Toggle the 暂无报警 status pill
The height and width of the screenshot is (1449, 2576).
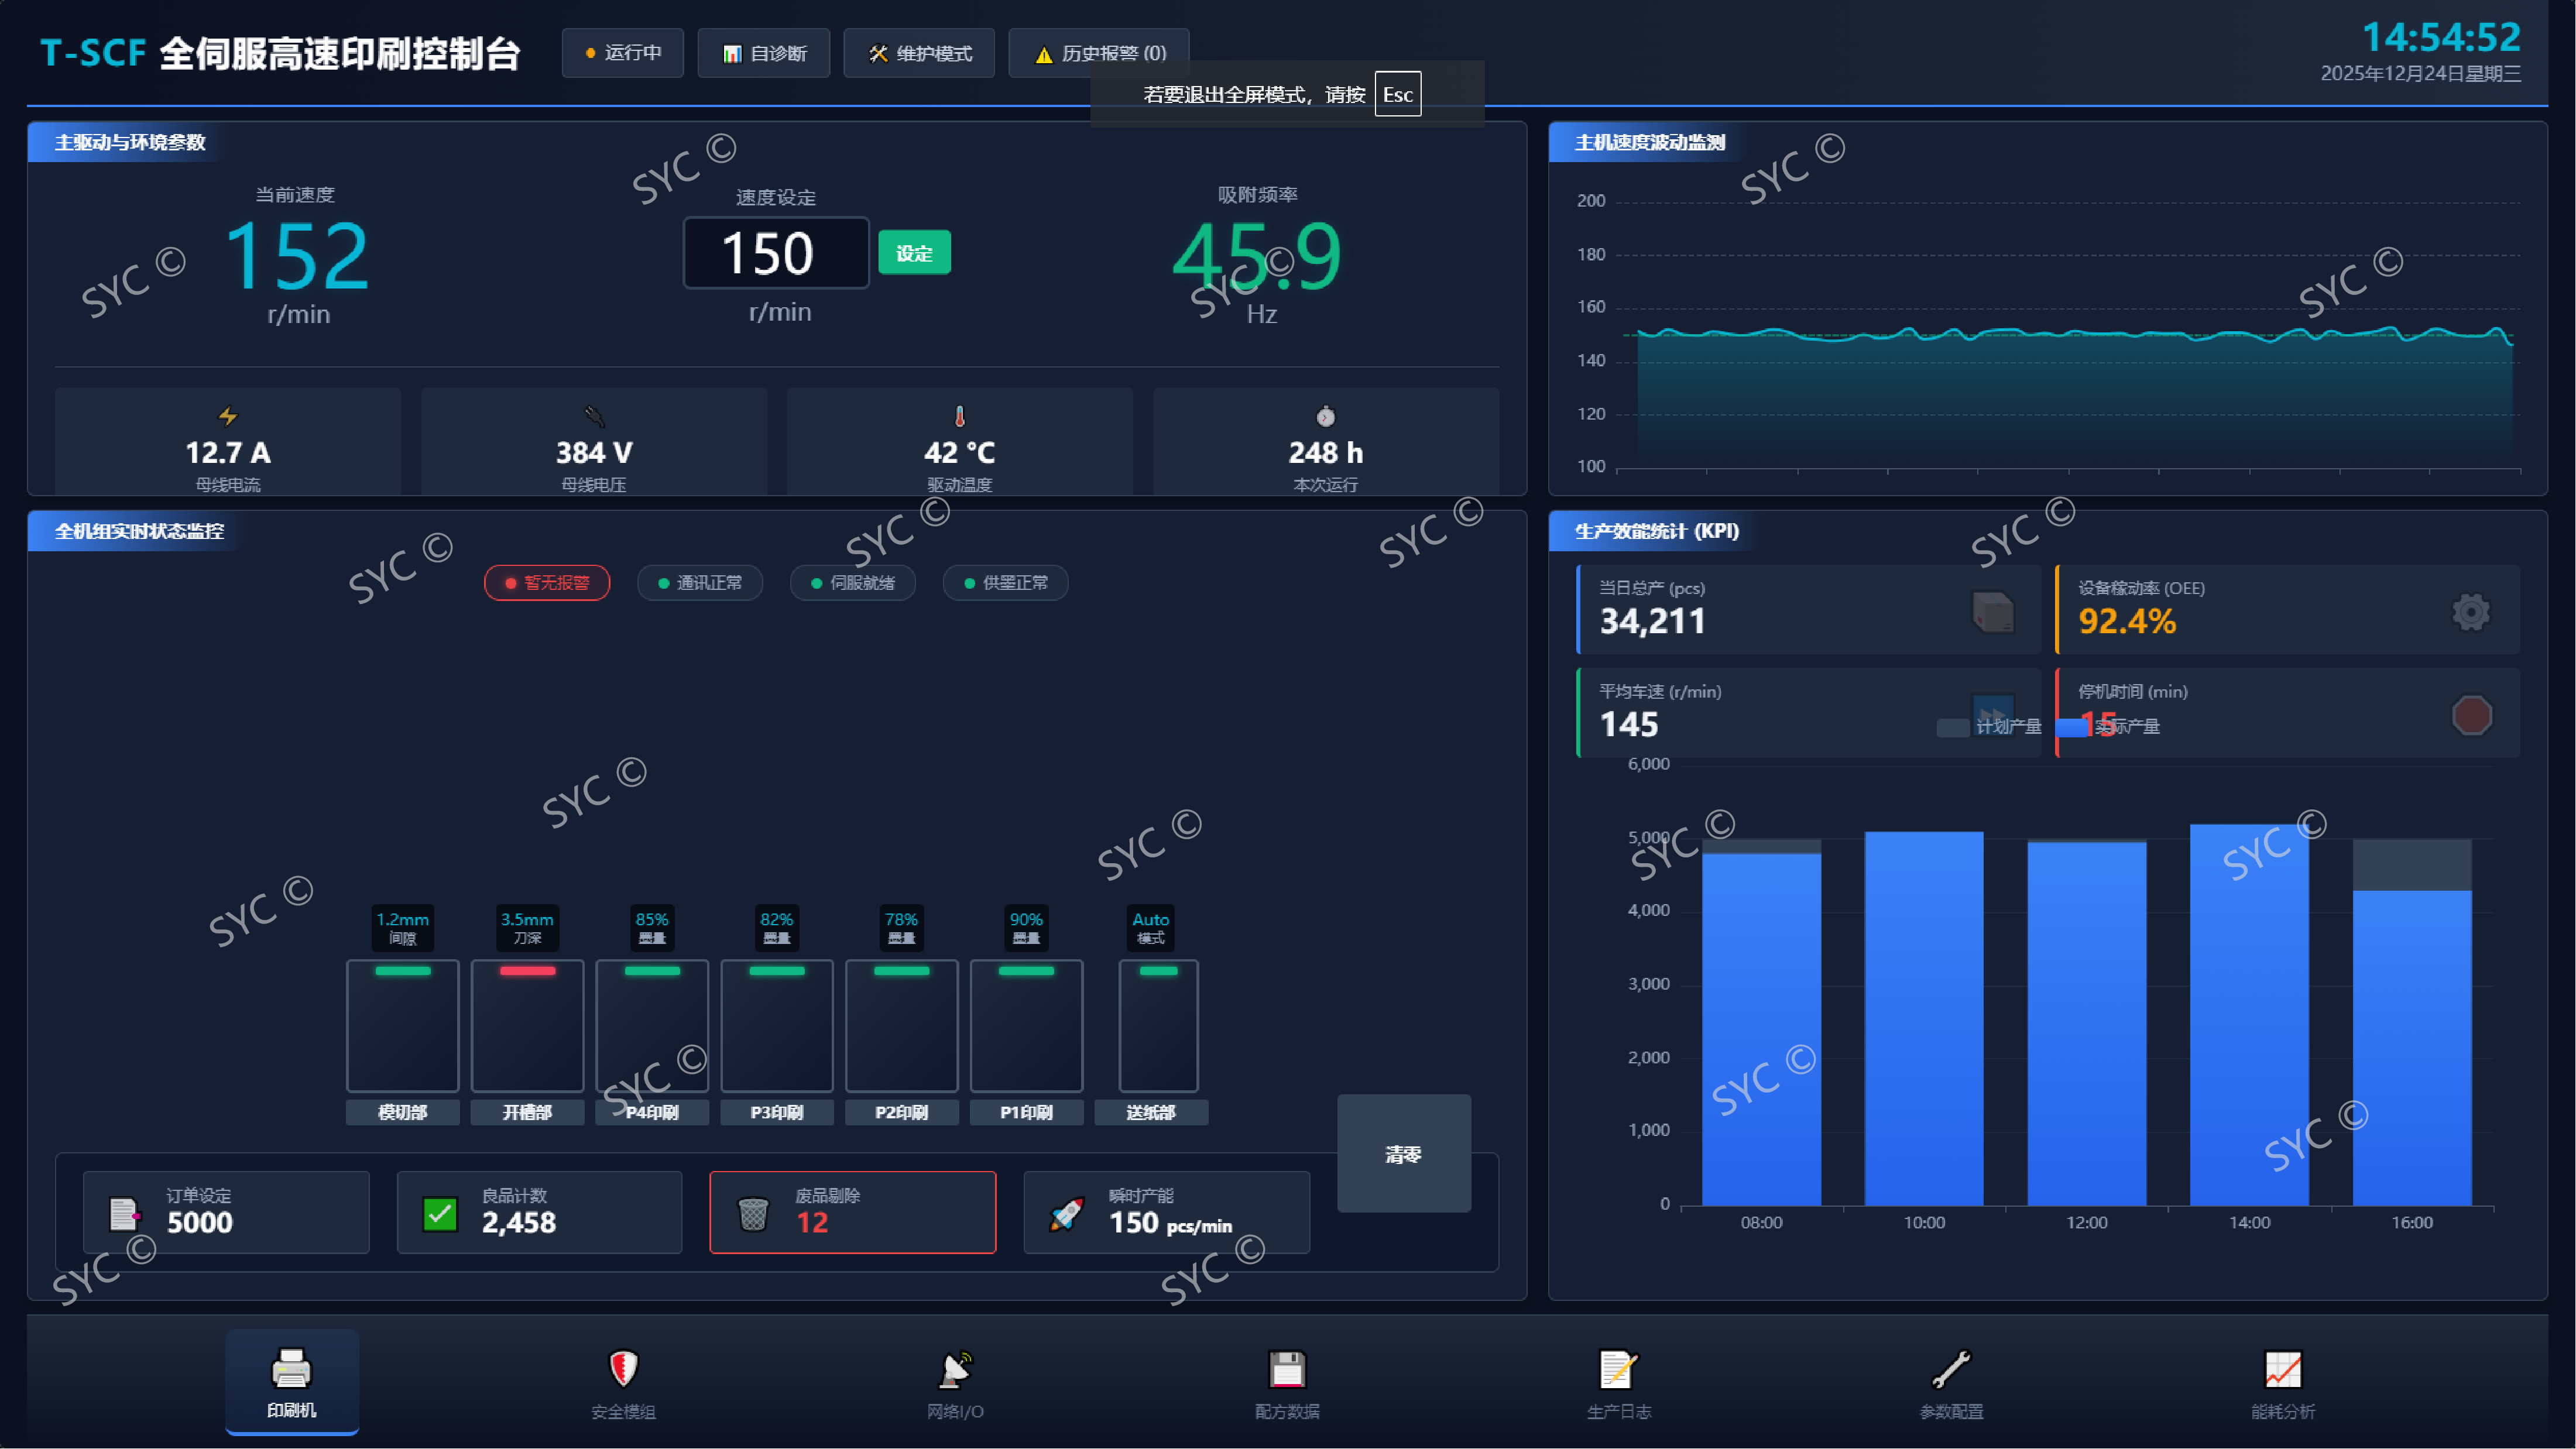point(547,583)
